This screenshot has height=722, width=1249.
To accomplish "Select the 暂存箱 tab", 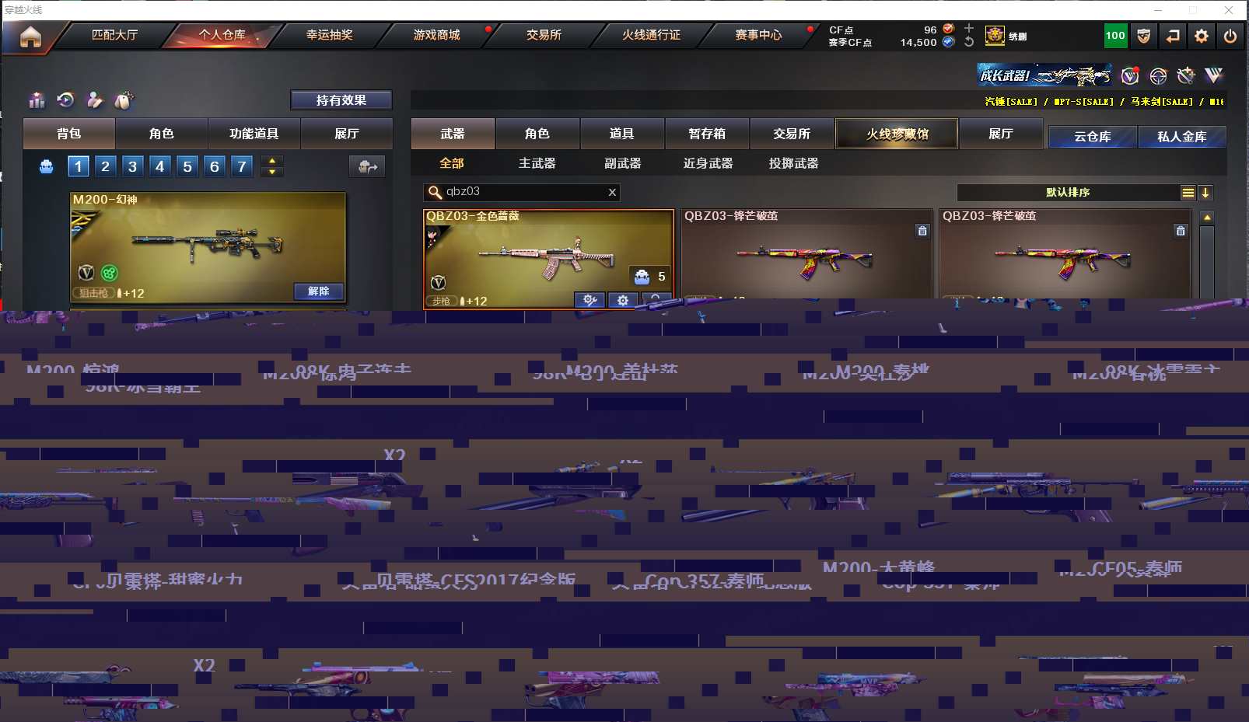I will [x=707, y=134].
